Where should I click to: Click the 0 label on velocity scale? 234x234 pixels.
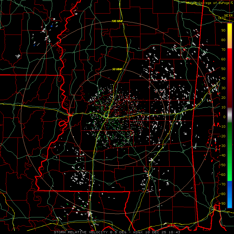[x=224, y=117]
